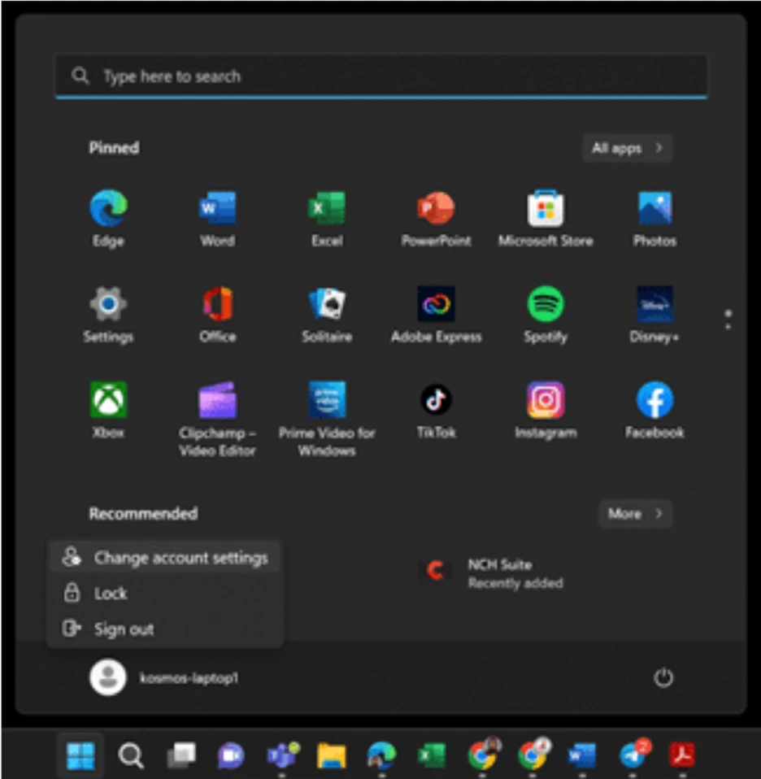Click the Windows Start button on taskbar
The width and height of the screenshot is (761, 779).
click(x=80, y=755)
